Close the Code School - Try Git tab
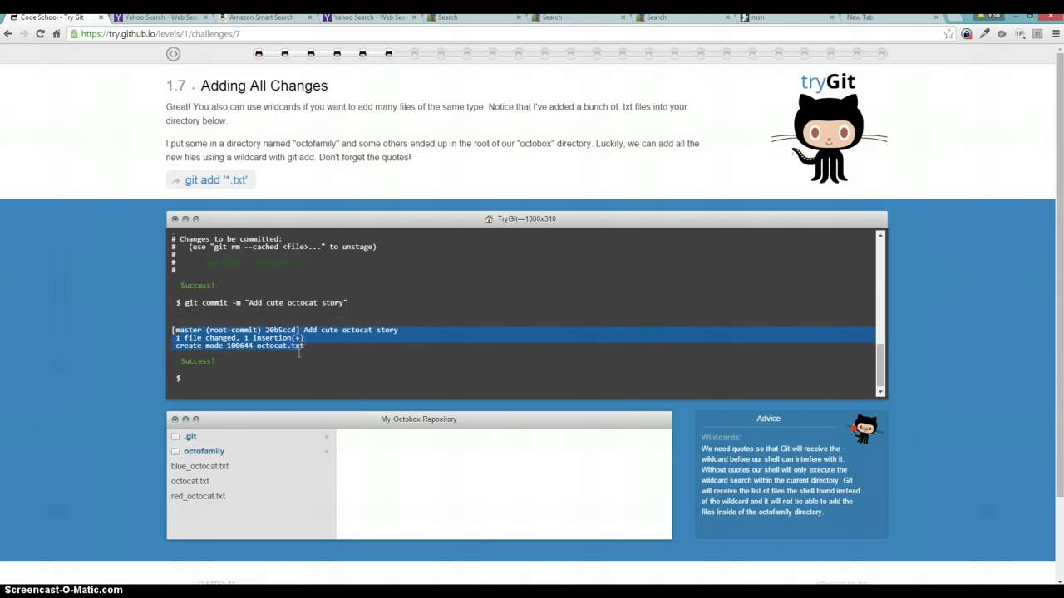The height and width of the screenshot is (598, 1064). [101, 17]
